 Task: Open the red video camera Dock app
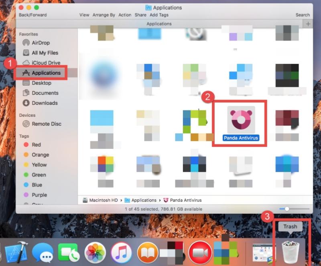click(x=200, y=252)
